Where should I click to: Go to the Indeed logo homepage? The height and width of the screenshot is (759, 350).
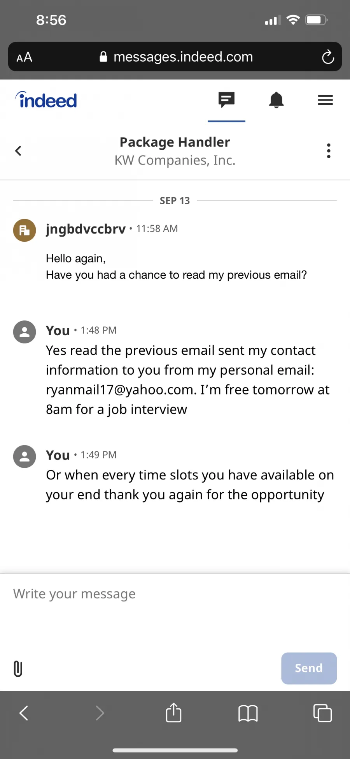click(46, 100)
